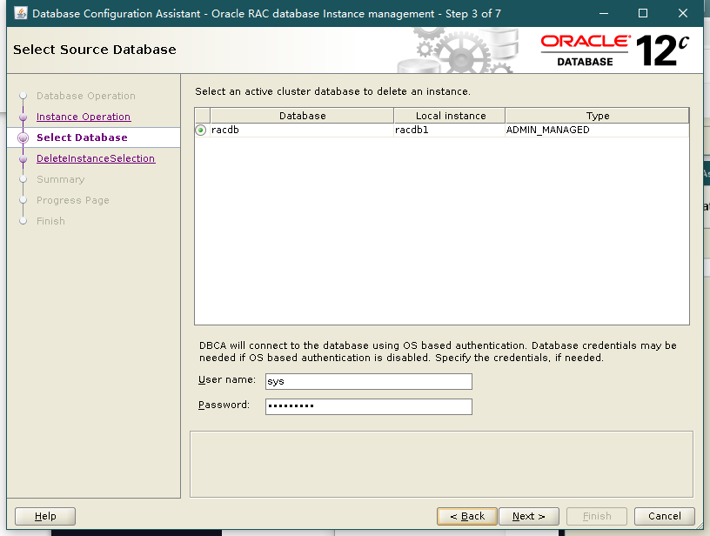Image resolution: width=710 pixels, height=536 pixels.
Task: Click the Type column header
Action: (597, 116)
